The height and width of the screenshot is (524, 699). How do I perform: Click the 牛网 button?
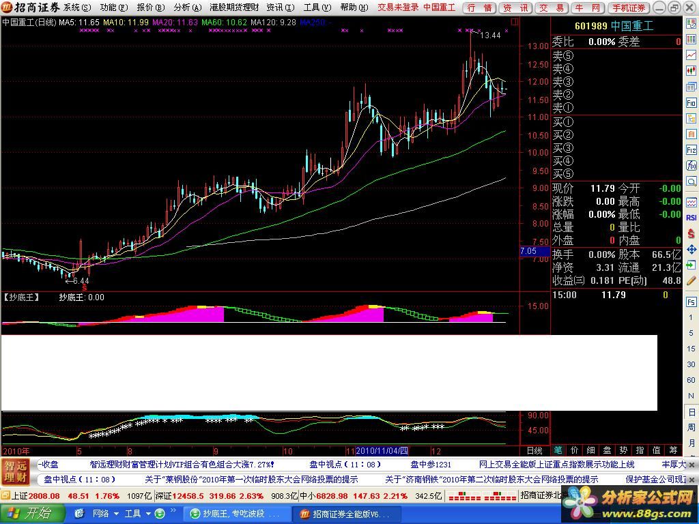point(588,8)
